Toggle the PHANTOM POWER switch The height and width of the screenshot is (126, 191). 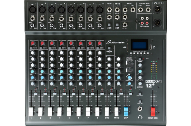[x=140, y=59]
